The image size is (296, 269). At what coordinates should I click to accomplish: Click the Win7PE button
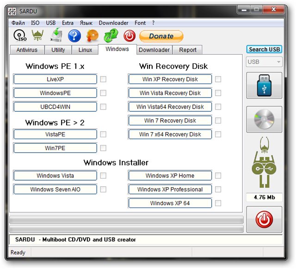coord(55,148)
